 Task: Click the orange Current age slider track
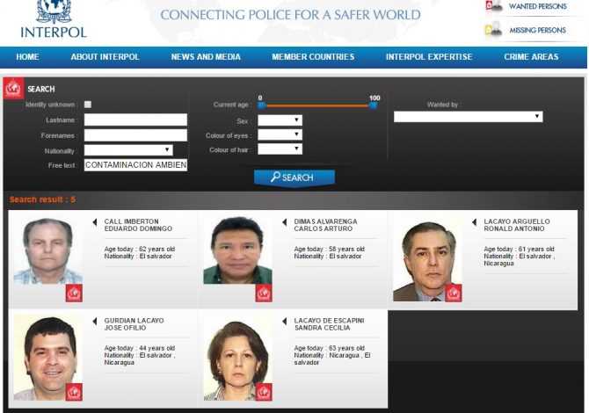[317, 105]
